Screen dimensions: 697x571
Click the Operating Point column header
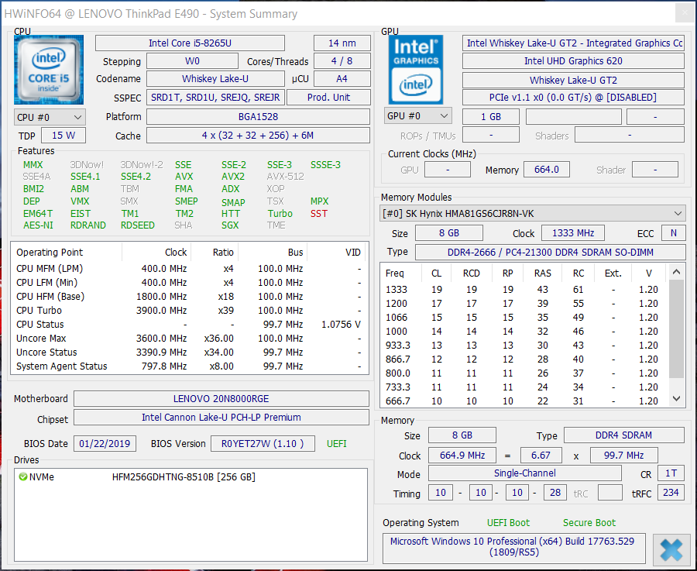[67, 252]
